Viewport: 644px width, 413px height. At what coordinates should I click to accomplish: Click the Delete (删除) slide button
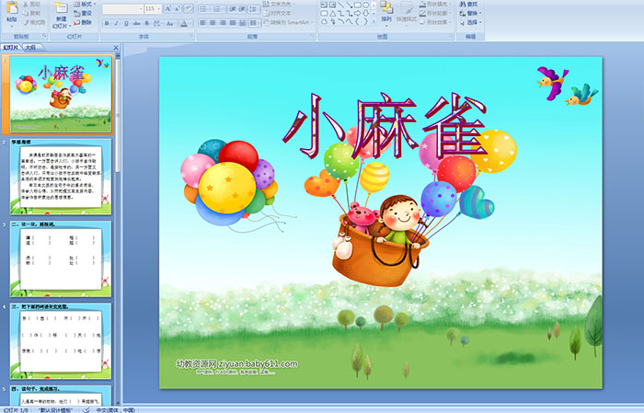[83, 22]
